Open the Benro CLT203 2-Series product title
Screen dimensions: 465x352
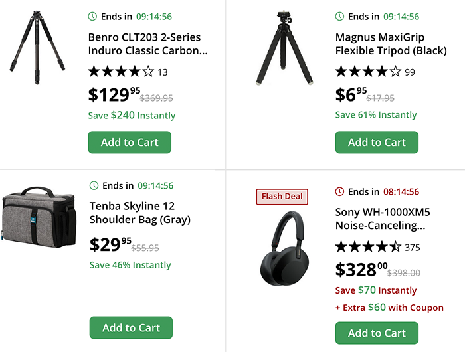tap(147, 44)
